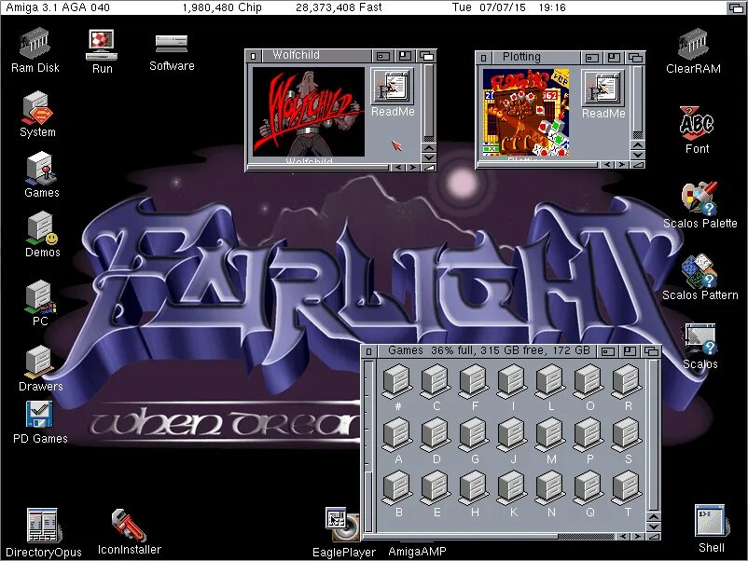The width and height of the screenshot is (748, 561).
Task: Open the O drawer in Games window
Action: tap(589, 387)
